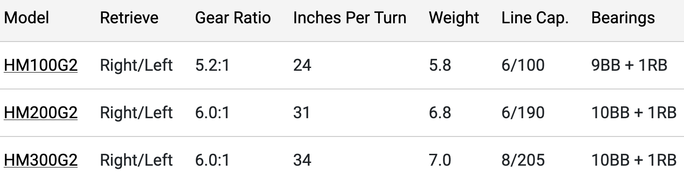Click the Retrieve column header
The height and width of the screenshot is (178, 684).
[x=129, y=18]
